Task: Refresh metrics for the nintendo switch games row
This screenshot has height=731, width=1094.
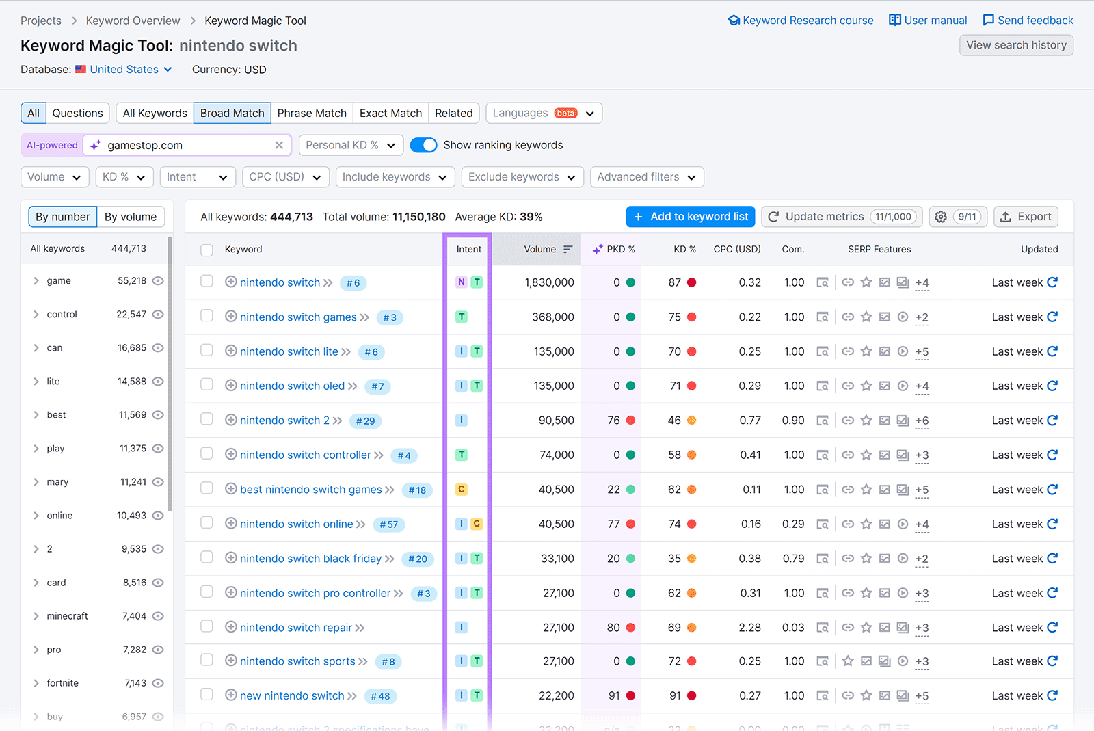Action: click(1051, 317)
